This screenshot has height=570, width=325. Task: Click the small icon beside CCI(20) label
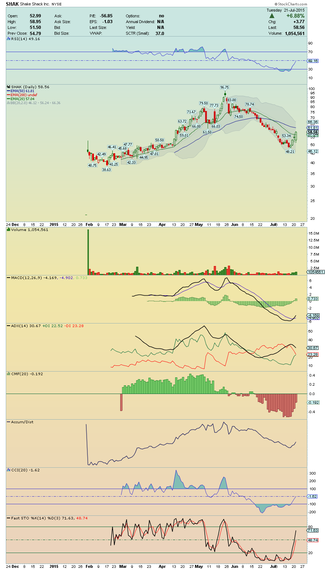[x=9, y=470]
